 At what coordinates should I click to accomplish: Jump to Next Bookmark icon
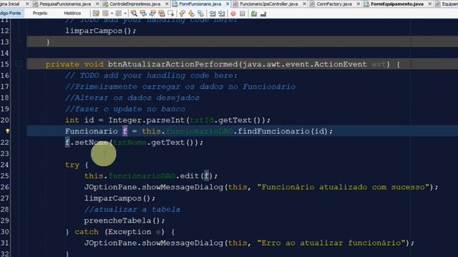pos(191,14)
